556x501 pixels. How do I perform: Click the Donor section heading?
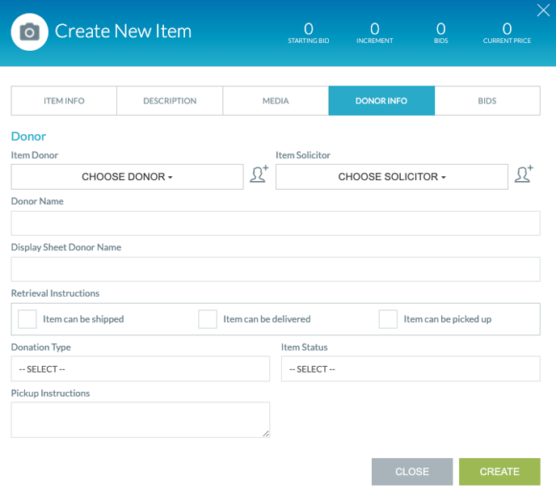28,137
